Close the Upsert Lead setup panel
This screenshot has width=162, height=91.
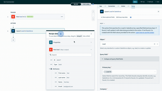pyautogui.click(x=158, y=12)
